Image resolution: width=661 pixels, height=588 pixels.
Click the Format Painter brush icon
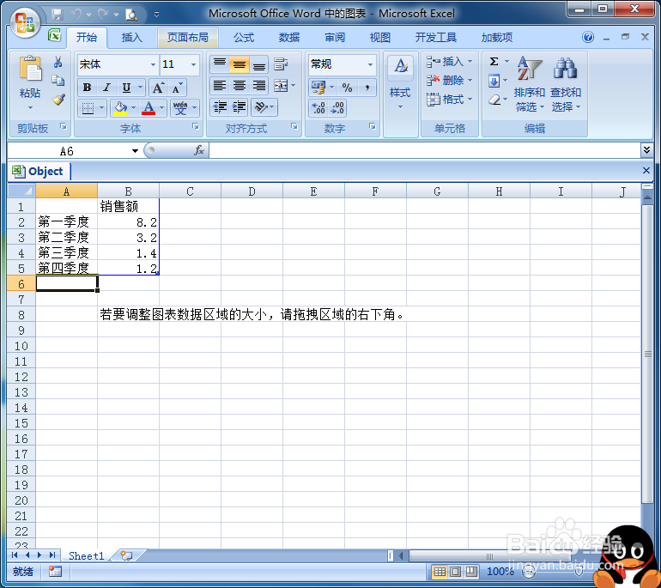[x=58, y=100]
